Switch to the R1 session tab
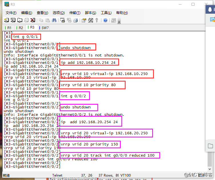Screen dimensions: 215x180 [9, 28]
